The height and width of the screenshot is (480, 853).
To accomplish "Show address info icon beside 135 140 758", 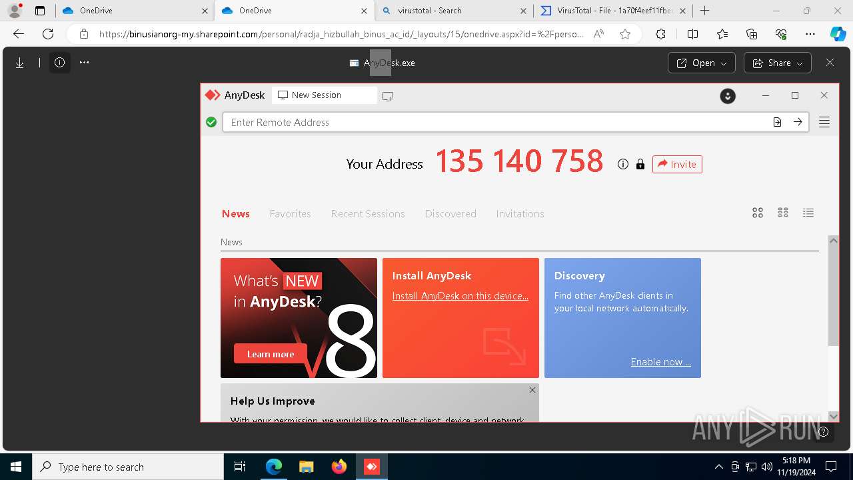I will [623, 164].
